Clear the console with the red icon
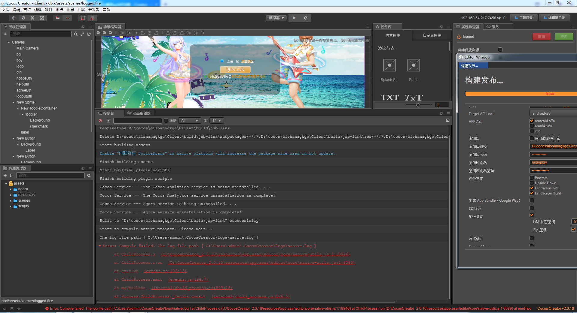Viewport: 577px width, 313px height. tap(100, 121)
